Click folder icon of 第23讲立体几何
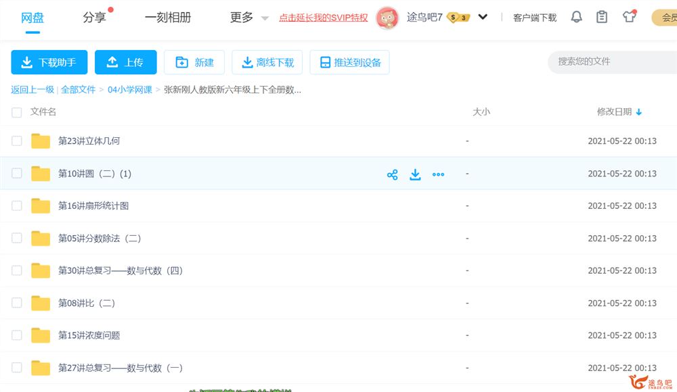 41,141
